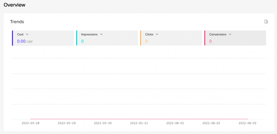Click the 2022-05-28 date axis label
The height and width of the screenshot is (134, 277).
click(x=31, y=123)
